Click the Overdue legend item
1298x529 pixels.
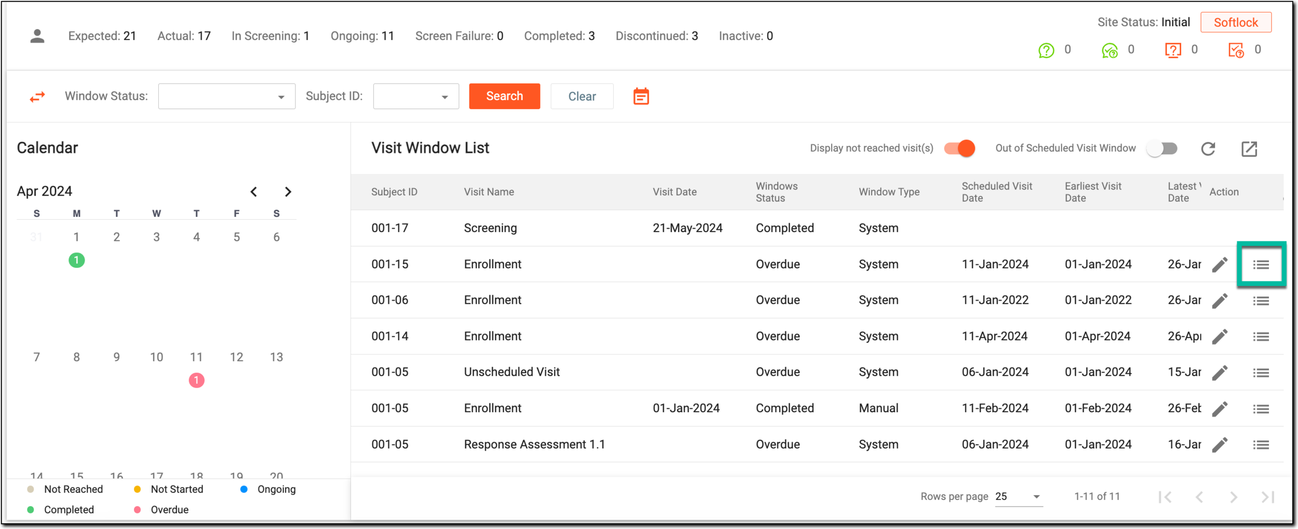pyautogui.click(x=161, y=510)
